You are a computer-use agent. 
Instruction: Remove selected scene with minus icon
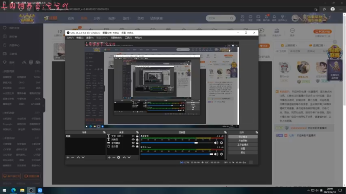73,157
